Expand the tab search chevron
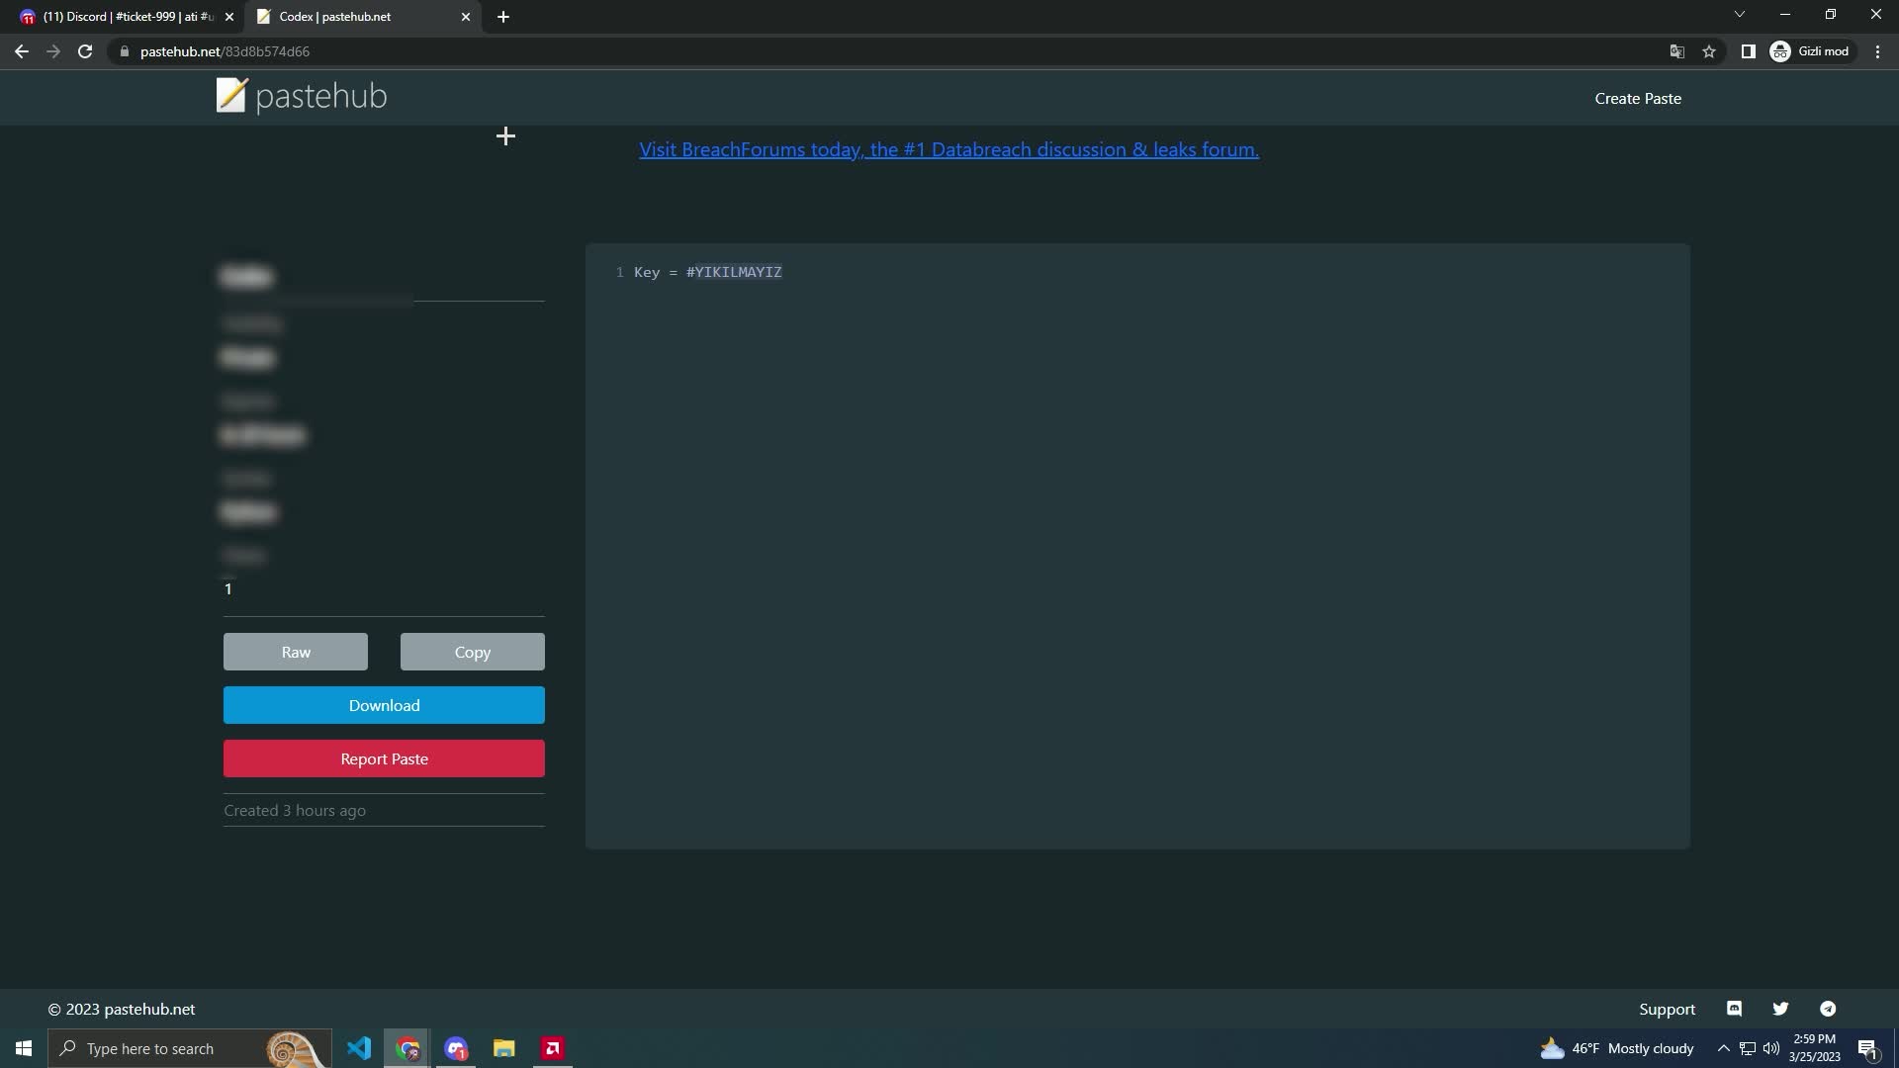The width and height of the screenshot is (1899, 1068). [x=1739, y=15]
